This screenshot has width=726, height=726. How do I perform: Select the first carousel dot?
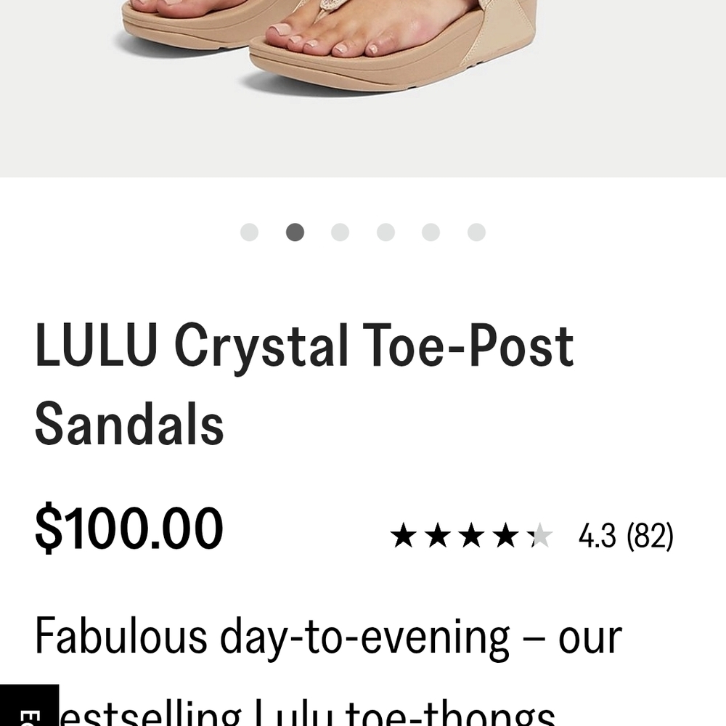click(250, 231)
